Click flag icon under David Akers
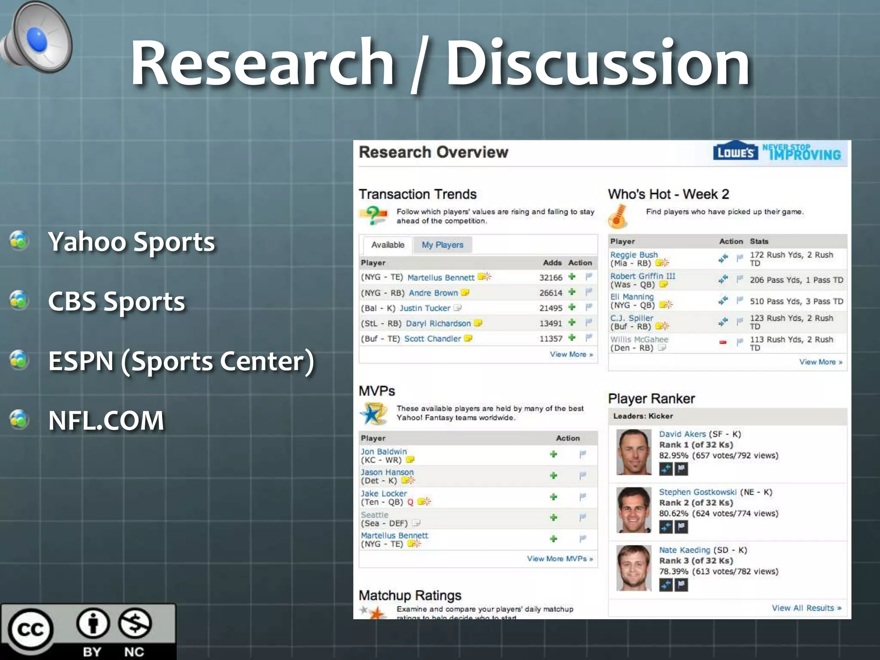This screenshot has height=660, width=880. [x=681, y=469]
